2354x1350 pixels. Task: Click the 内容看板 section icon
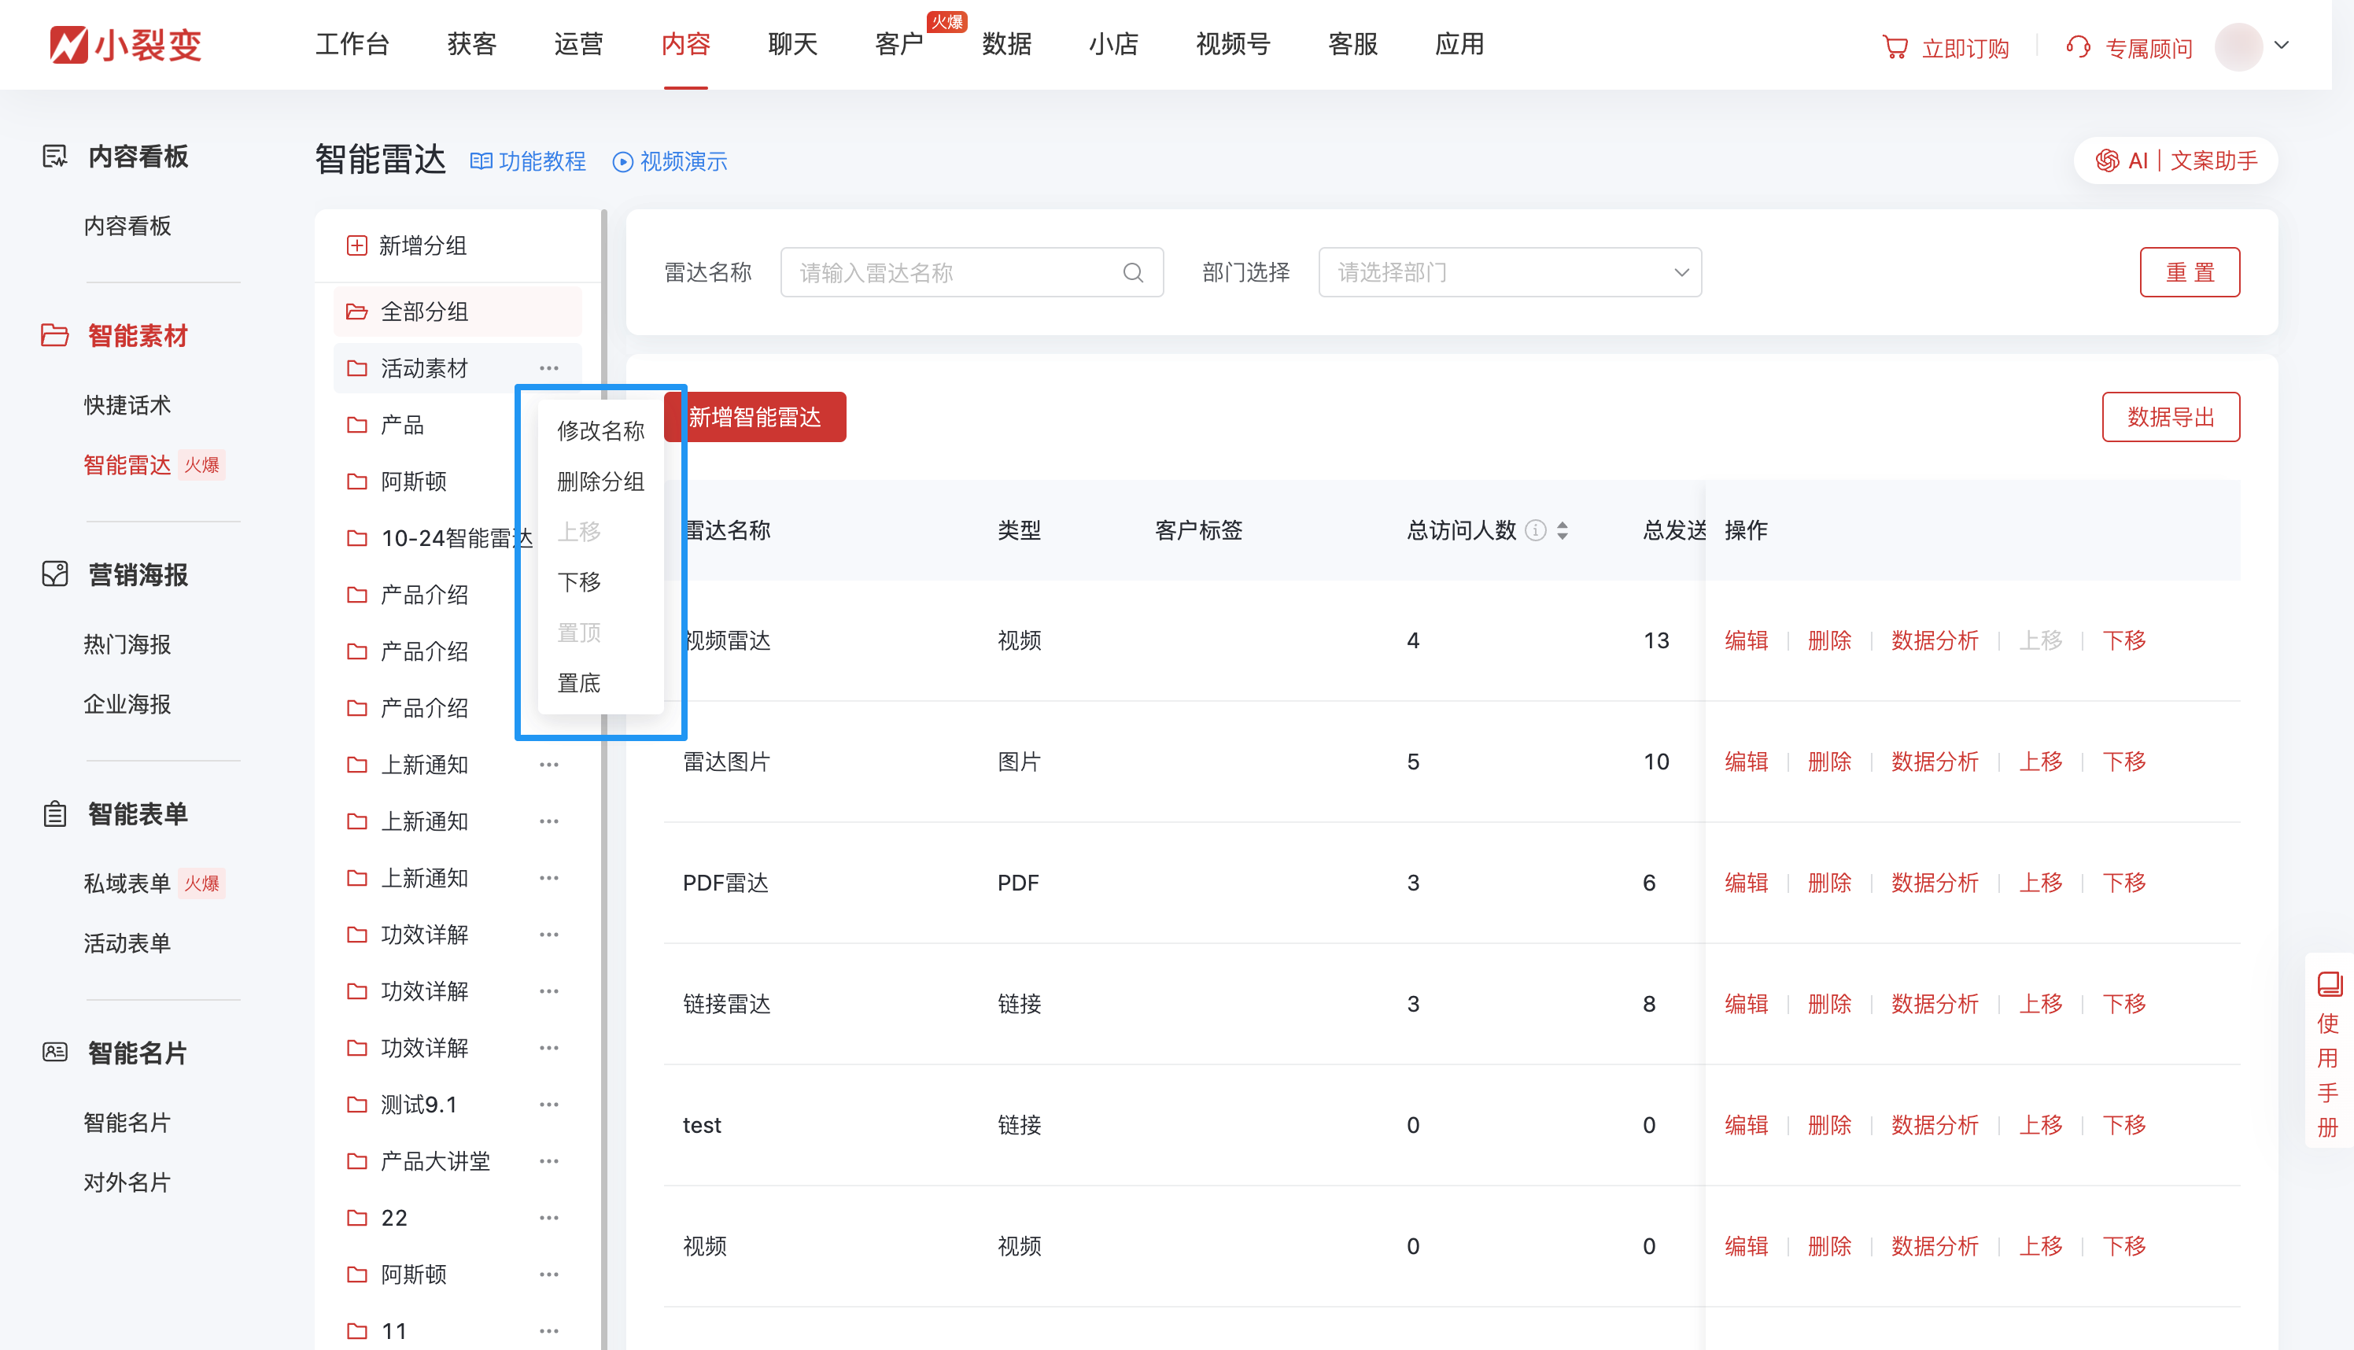point(55,156)
